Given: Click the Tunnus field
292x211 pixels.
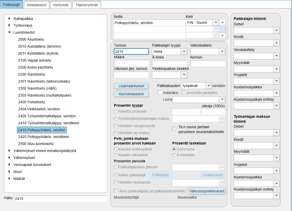Looking at the screenshot, I should 131,52.
